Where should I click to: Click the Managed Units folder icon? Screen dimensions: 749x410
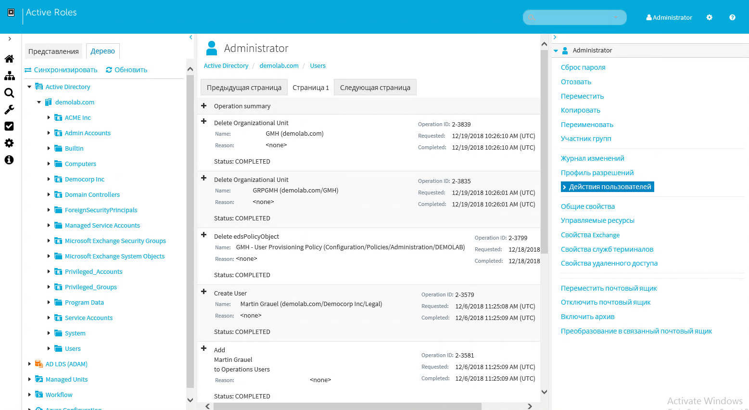(39, 379)
